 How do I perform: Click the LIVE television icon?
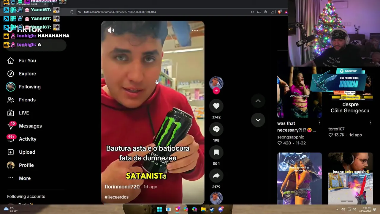[x=11, y=113]
